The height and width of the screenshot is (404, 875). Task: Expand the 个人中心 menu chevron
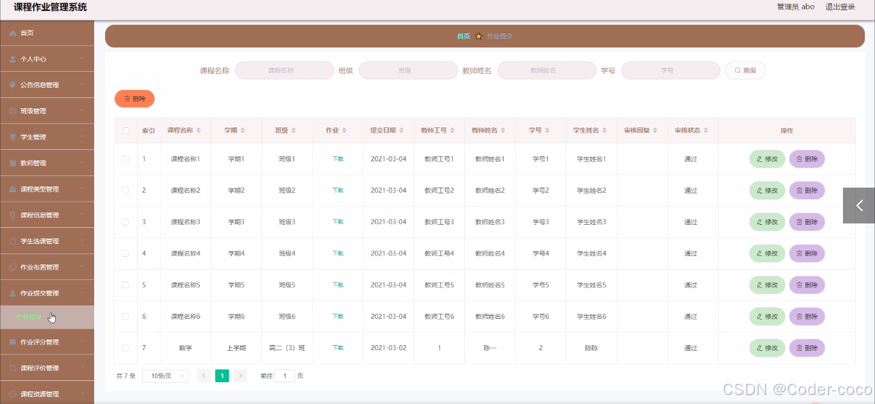83,59
